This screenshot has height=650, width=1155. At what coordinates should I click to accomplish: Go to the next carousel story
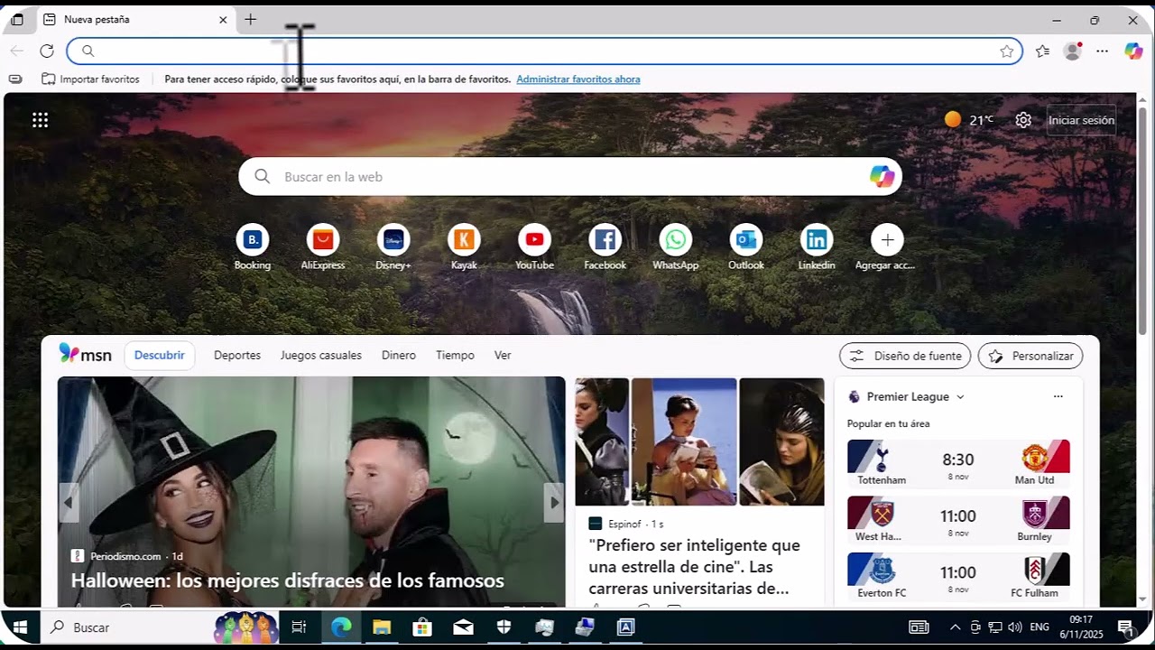(554, 503)
